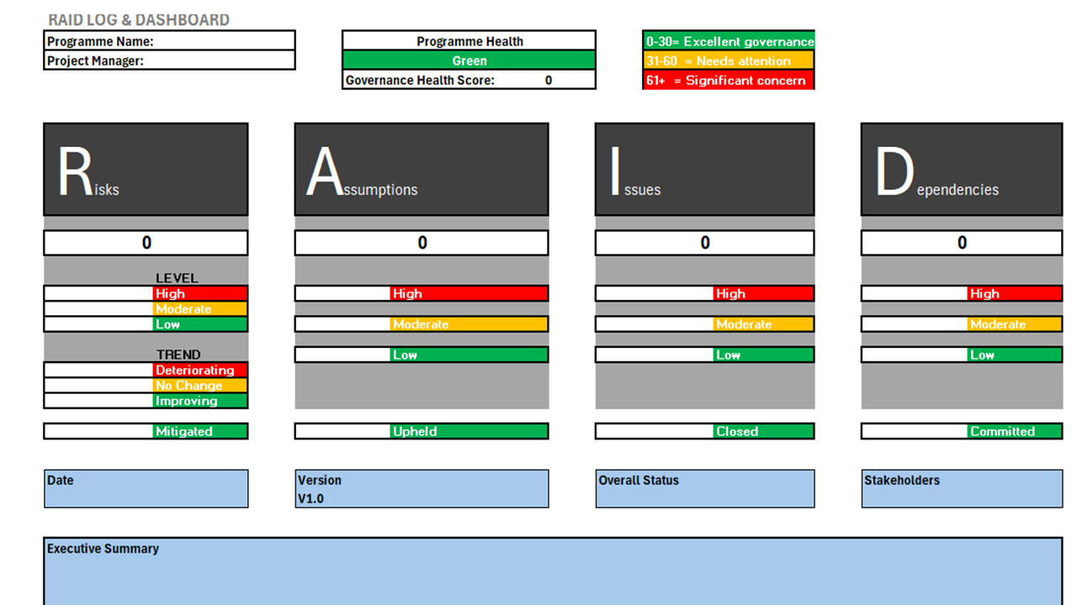
Task: Click the High row under Issues
Action: [x=705, y=293]
